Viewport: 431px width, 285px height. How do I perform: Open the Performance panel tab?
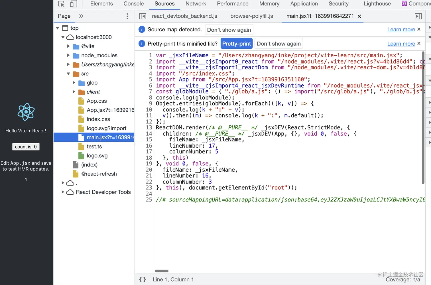[x=233, y=4]
